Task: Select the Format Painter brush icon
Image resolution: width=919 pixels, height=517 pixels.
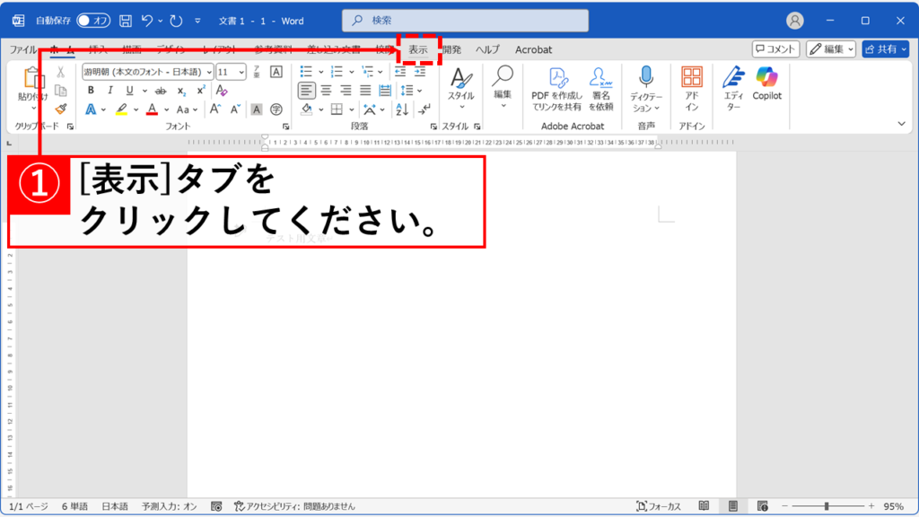Action: tap(61, 110)
